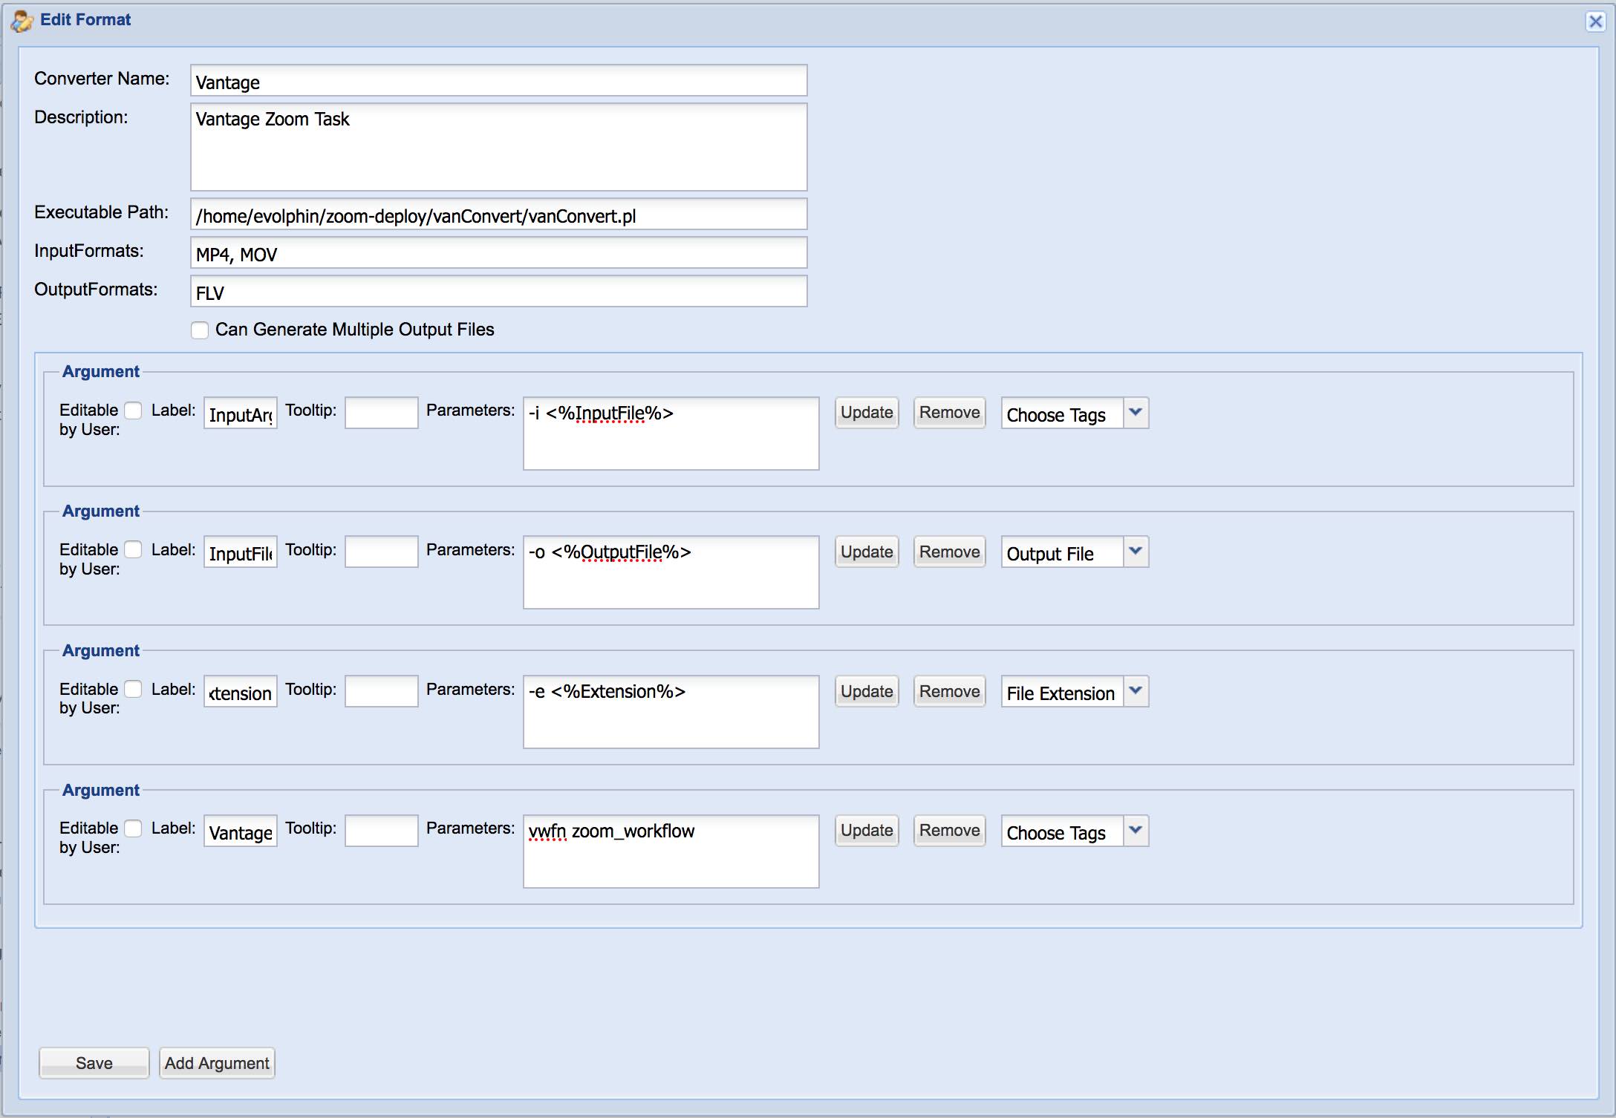Click Parameters box with -i <%InputFile%>
Viewport: 1616px width, 1118px height.
(x=671, y=434)
